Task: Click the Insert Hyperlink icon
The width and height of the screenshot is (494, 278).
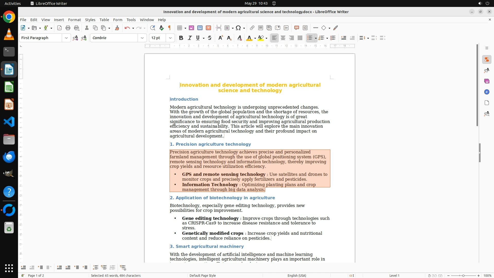Action: click(x=252, y=28)
